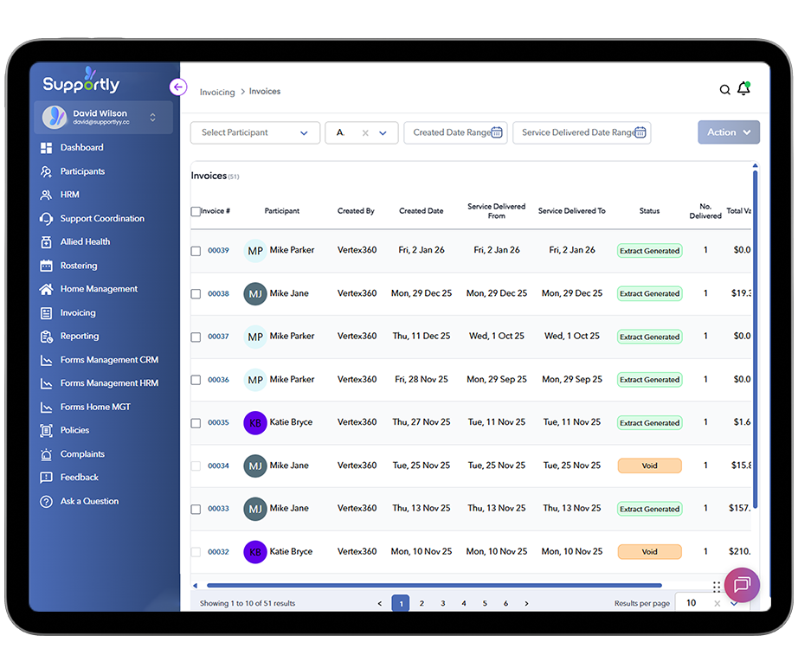Open the search magnifier icon
This screenshot has height=655, width=798.
pyautogui.click(x=724, y=90)
